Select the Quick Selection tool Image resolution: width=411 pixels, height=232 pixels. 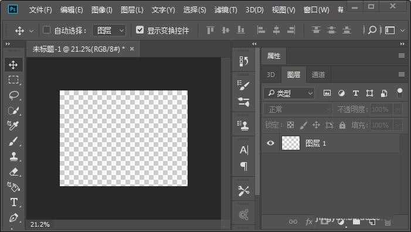13,110
